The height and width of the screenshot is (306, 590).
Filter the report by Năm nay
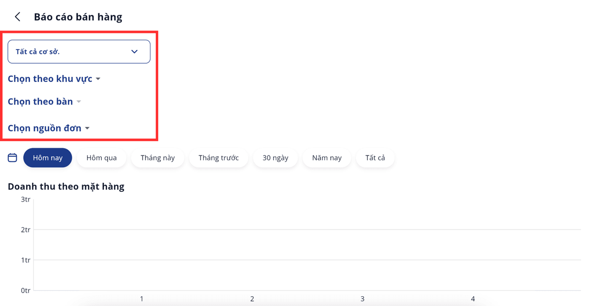(326, 158)
